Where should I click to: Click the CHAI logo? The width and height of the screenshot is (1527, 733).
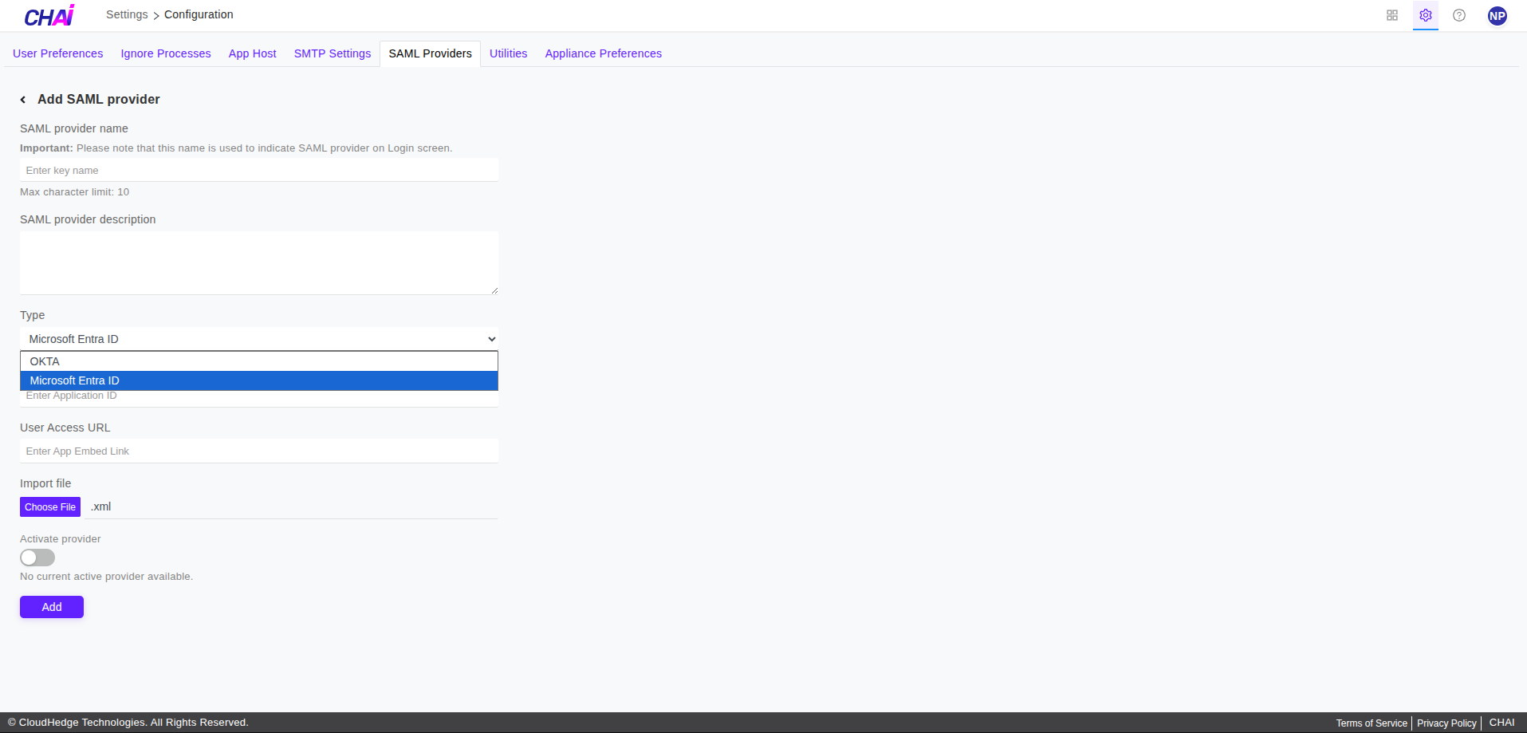[x=48, y=14]
